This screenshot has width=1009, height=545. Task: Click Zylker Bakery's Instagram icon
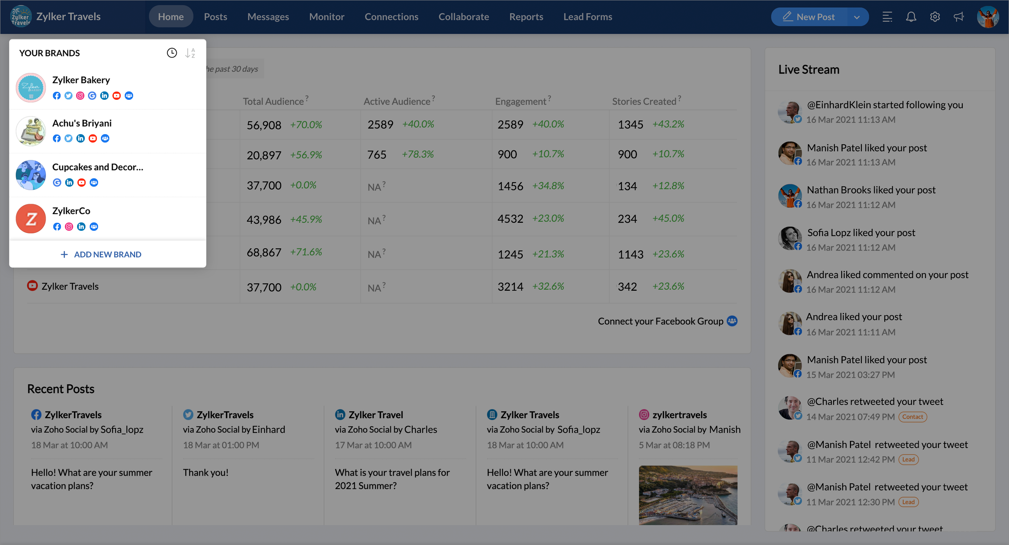(x=80, y=96)
